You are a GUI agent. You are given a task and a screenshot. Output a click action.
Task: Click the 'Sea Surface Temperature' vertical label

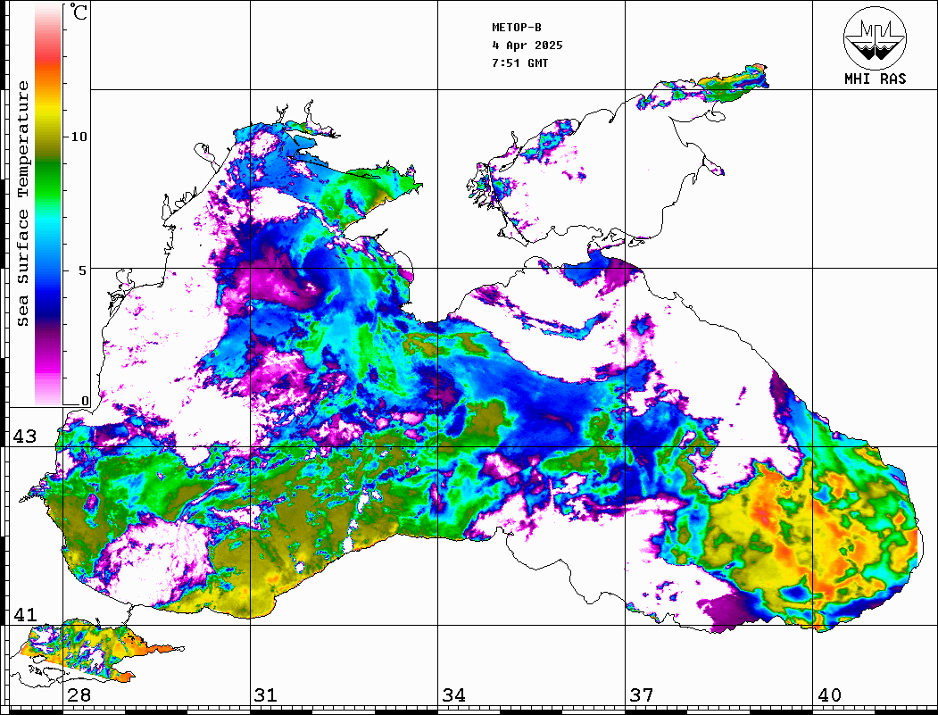pyautogui.click(x=22, y=204)
